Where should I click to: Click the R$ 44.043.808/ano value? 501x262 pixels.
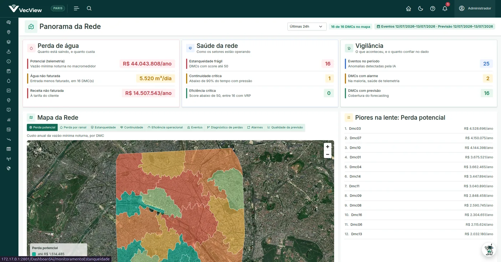pyautogui.click(x=147, y=64)
